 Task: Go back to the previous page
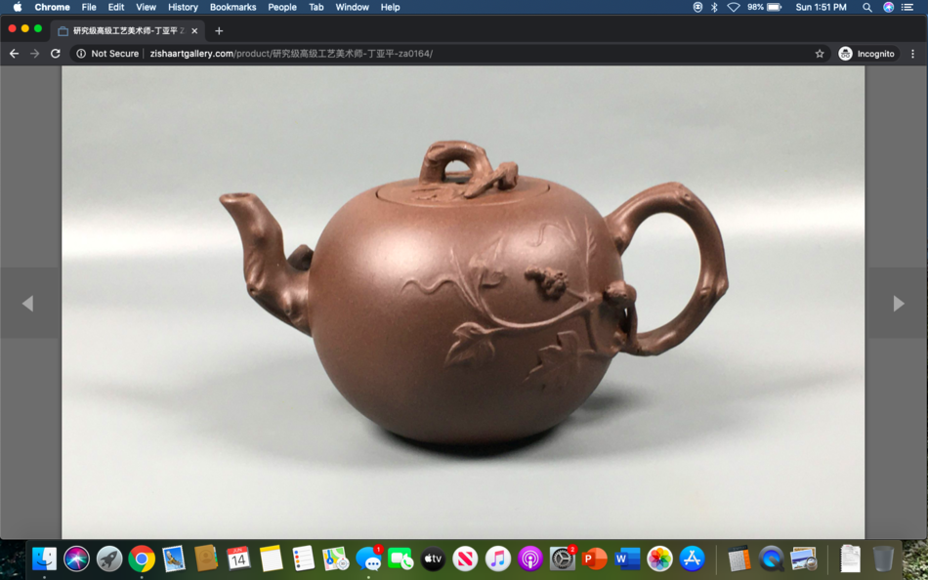click(14, 54)
